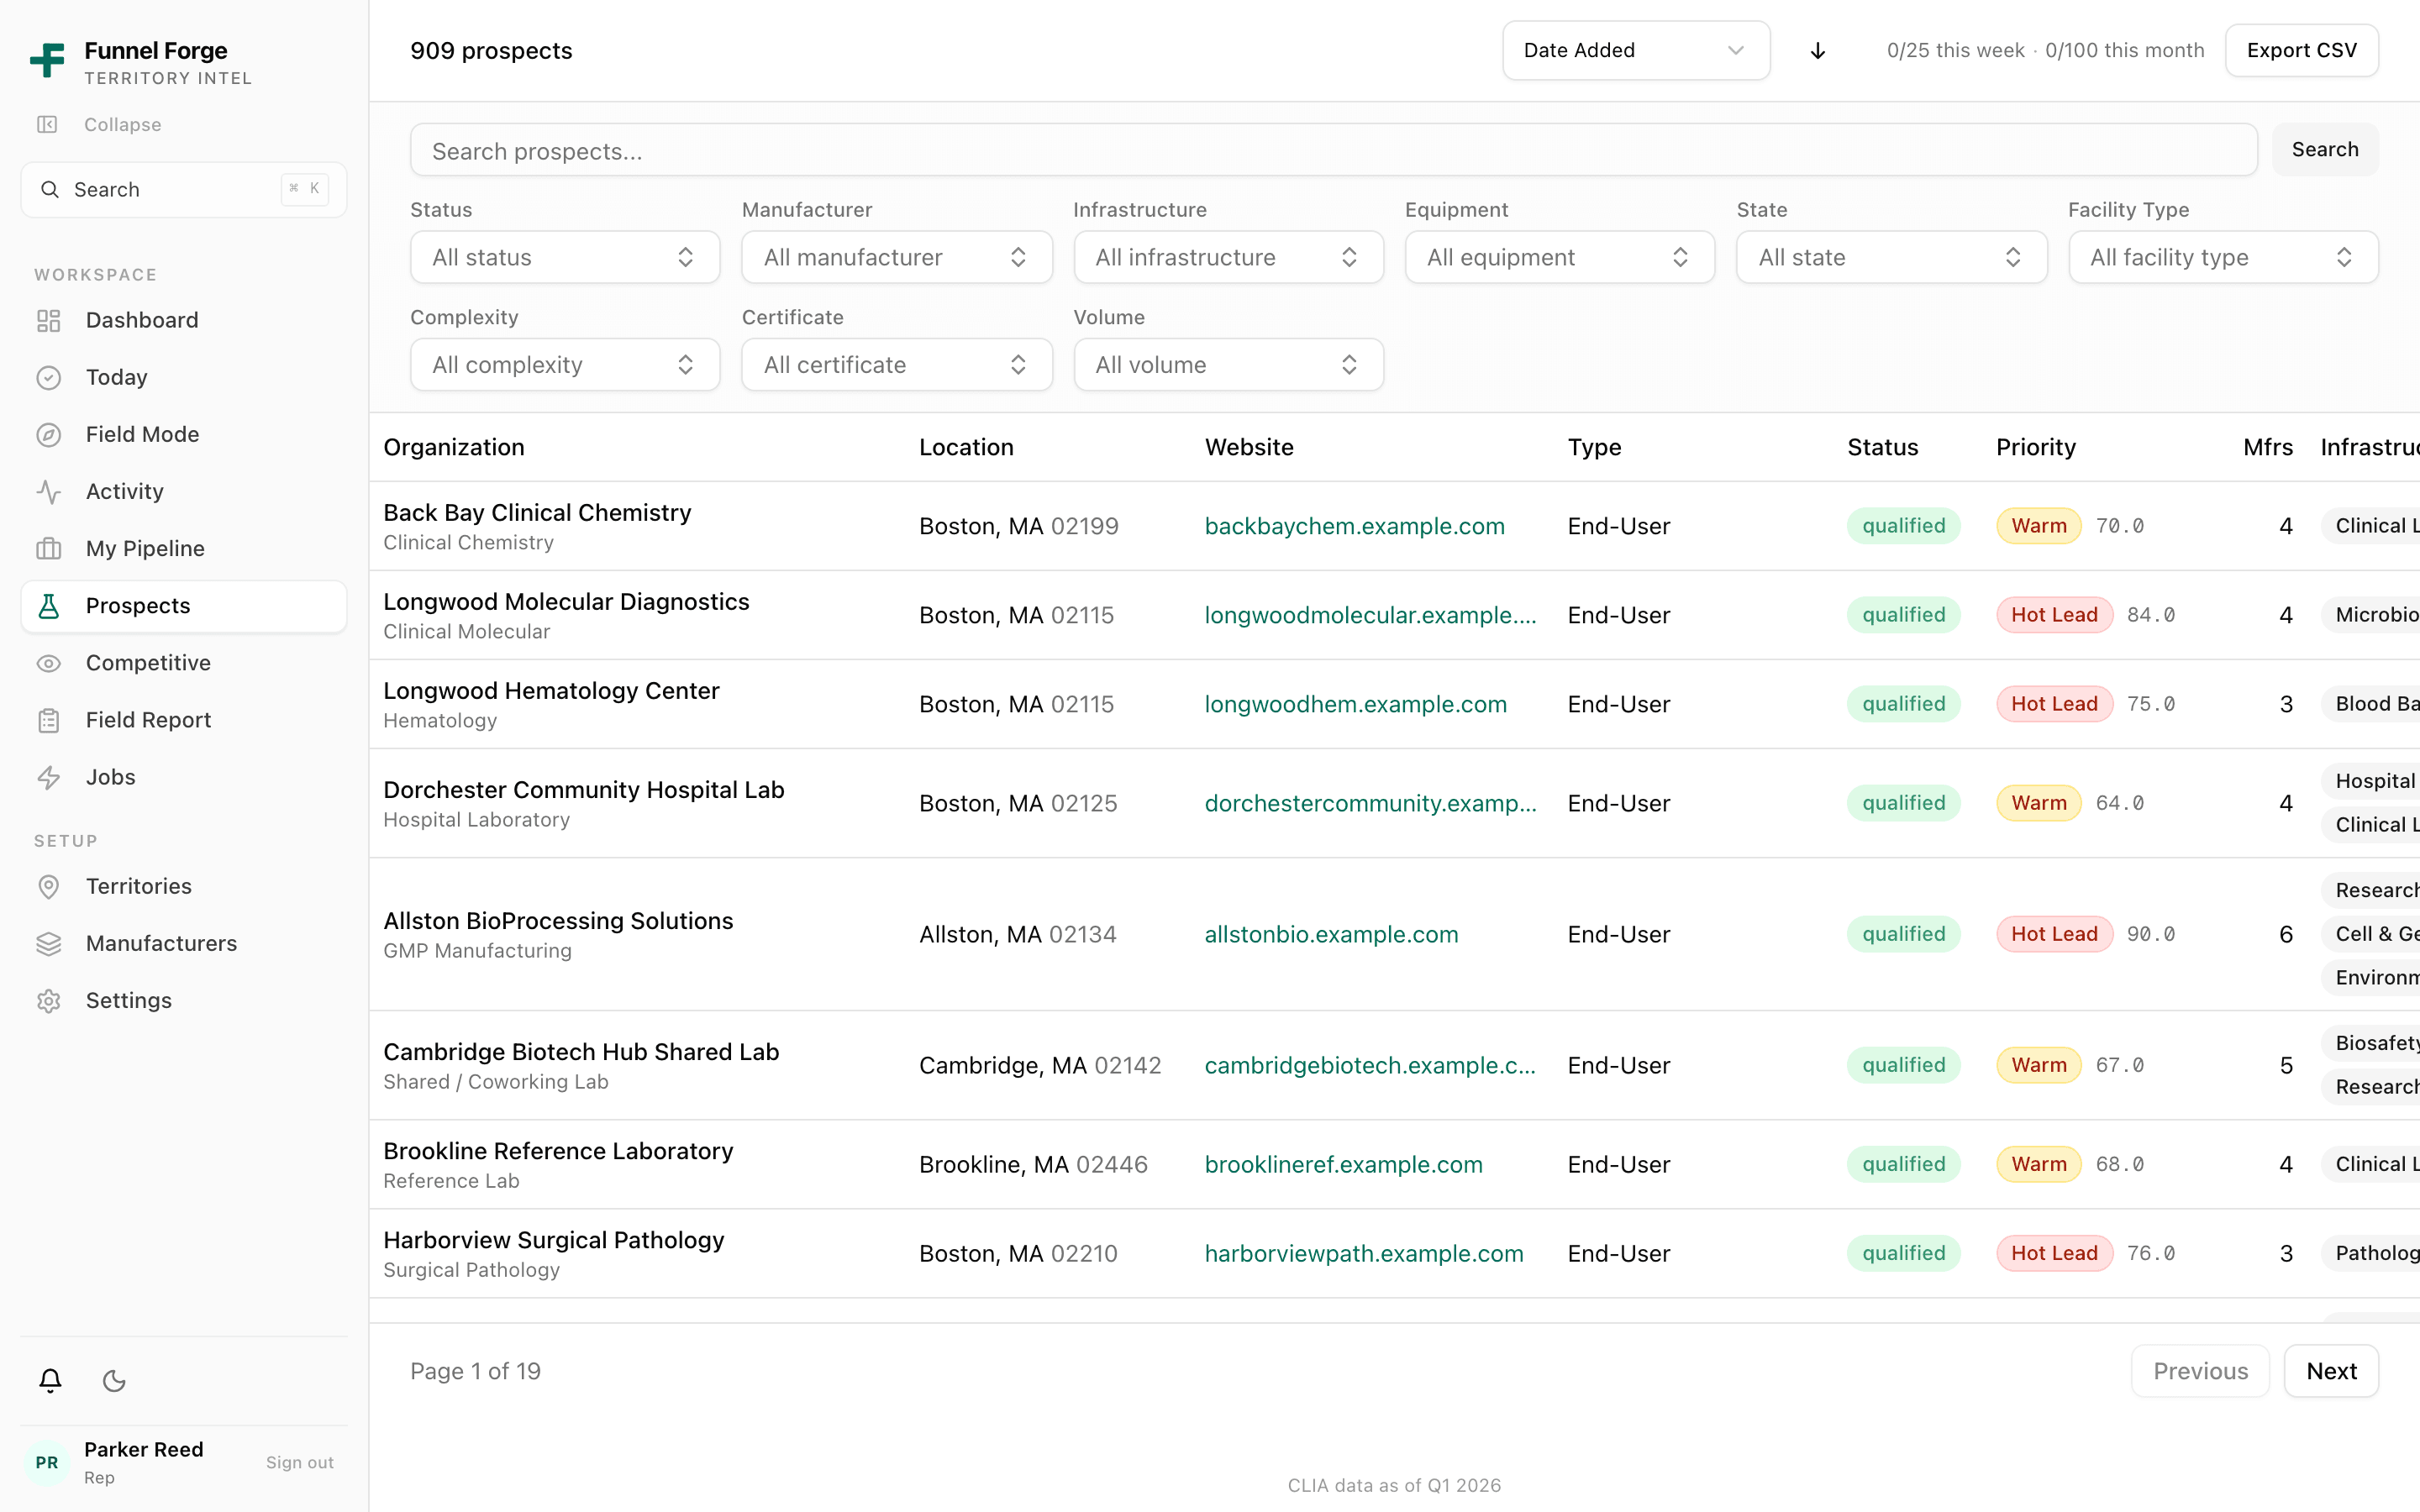Click the Field Report clipboard icon
2420x1512 pixels.
[x=49, y=720]
